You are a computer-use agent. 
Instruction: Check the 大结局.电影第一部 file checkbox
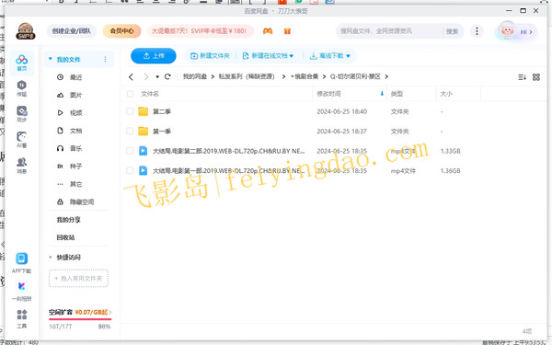130,171
